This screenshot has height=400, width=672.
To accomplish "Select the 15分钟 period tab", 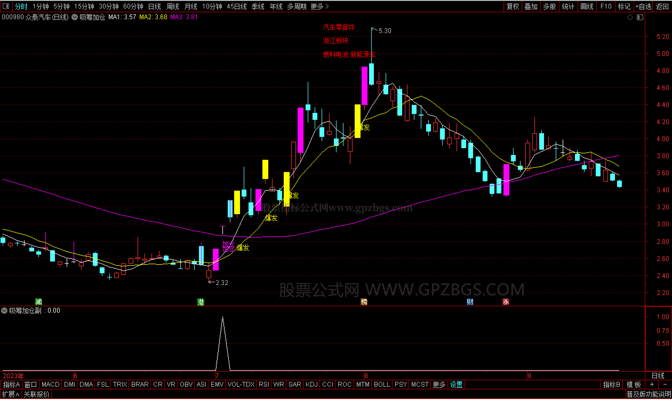I will [84, 6].
